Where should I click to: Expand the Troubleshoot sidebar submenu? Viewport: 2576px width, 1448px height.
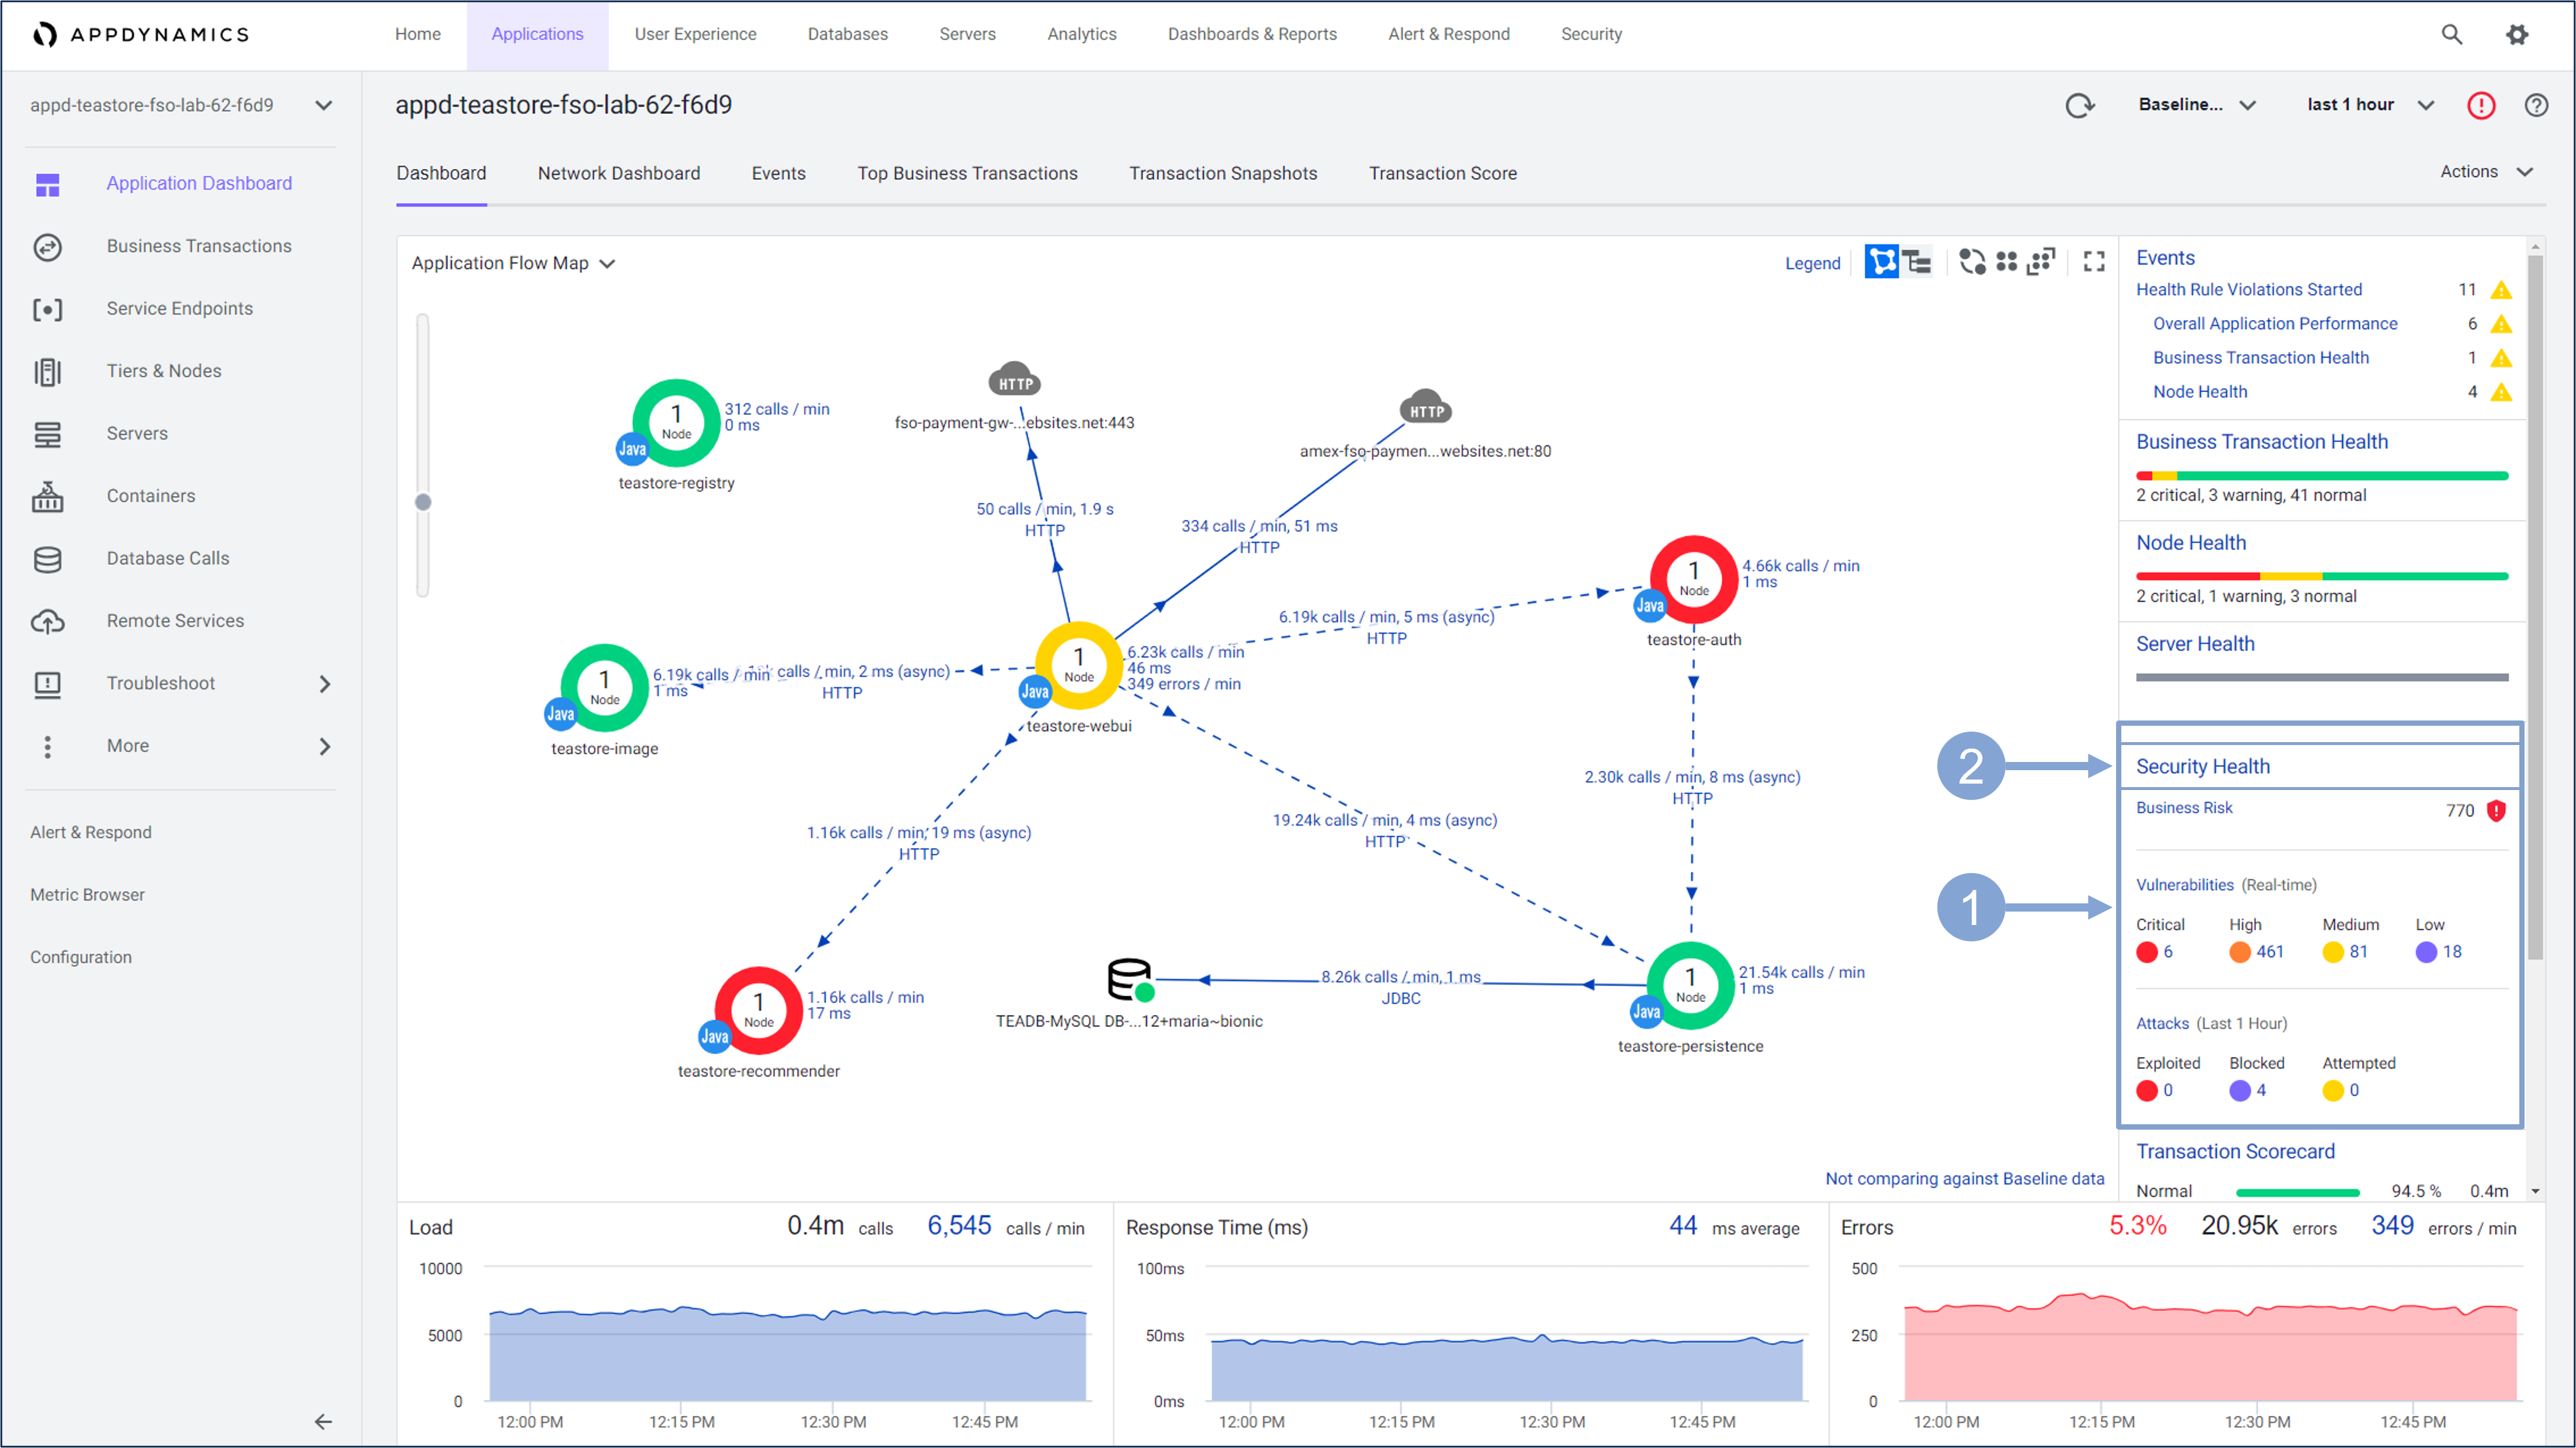click(x=324, y=683)
